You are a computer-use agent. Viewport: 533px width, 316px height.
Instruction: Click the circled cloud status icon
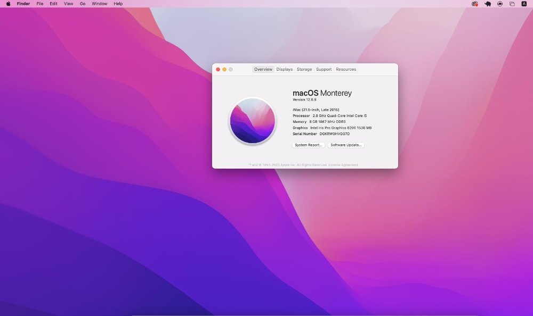(500, 4)
